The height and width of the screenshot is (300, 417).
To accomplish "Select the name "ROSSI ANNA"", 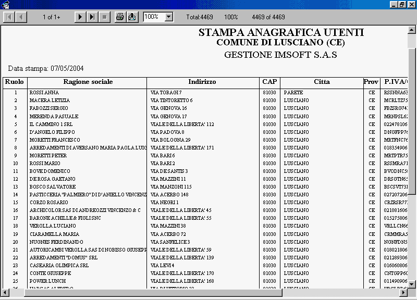I will tap(44, 93).
